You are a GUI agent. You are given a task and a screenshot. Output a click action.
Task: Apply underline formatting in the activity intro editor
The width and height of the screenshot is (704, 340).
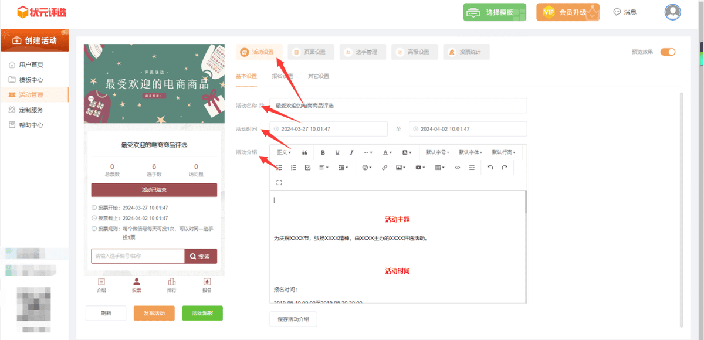coord(337,152)
